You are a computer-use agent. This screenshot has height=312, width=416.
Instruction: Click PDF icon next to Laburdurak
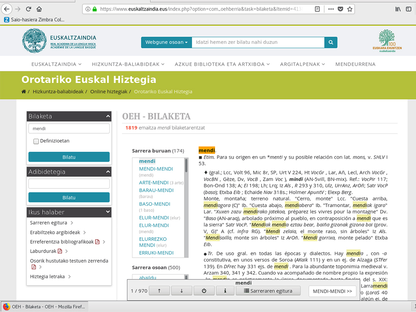click(x=60, y=251)
